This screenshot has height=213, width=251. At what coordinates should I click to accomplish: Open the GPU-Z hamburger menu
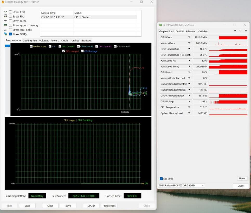[x=246, y=31]
